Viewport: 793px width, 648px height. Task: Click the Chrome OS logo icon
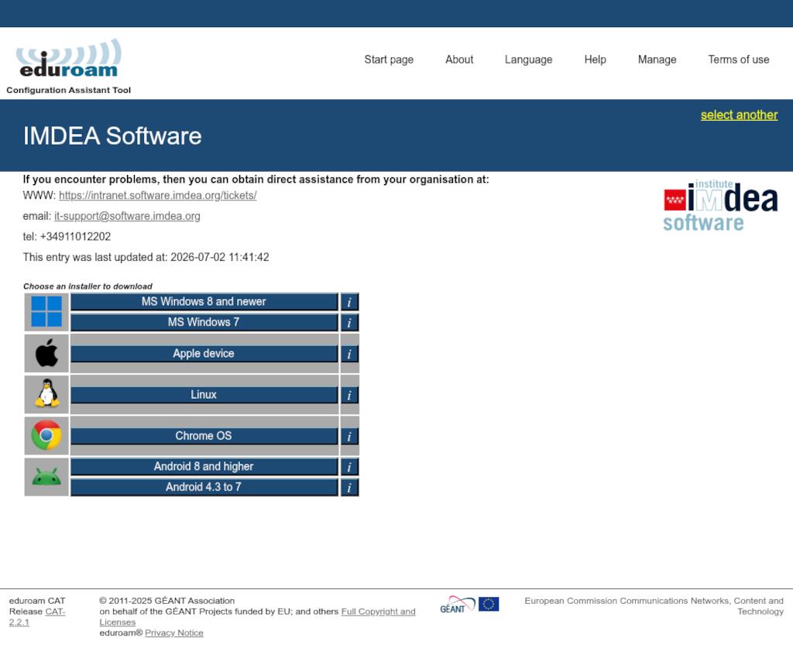click(46, 434)
